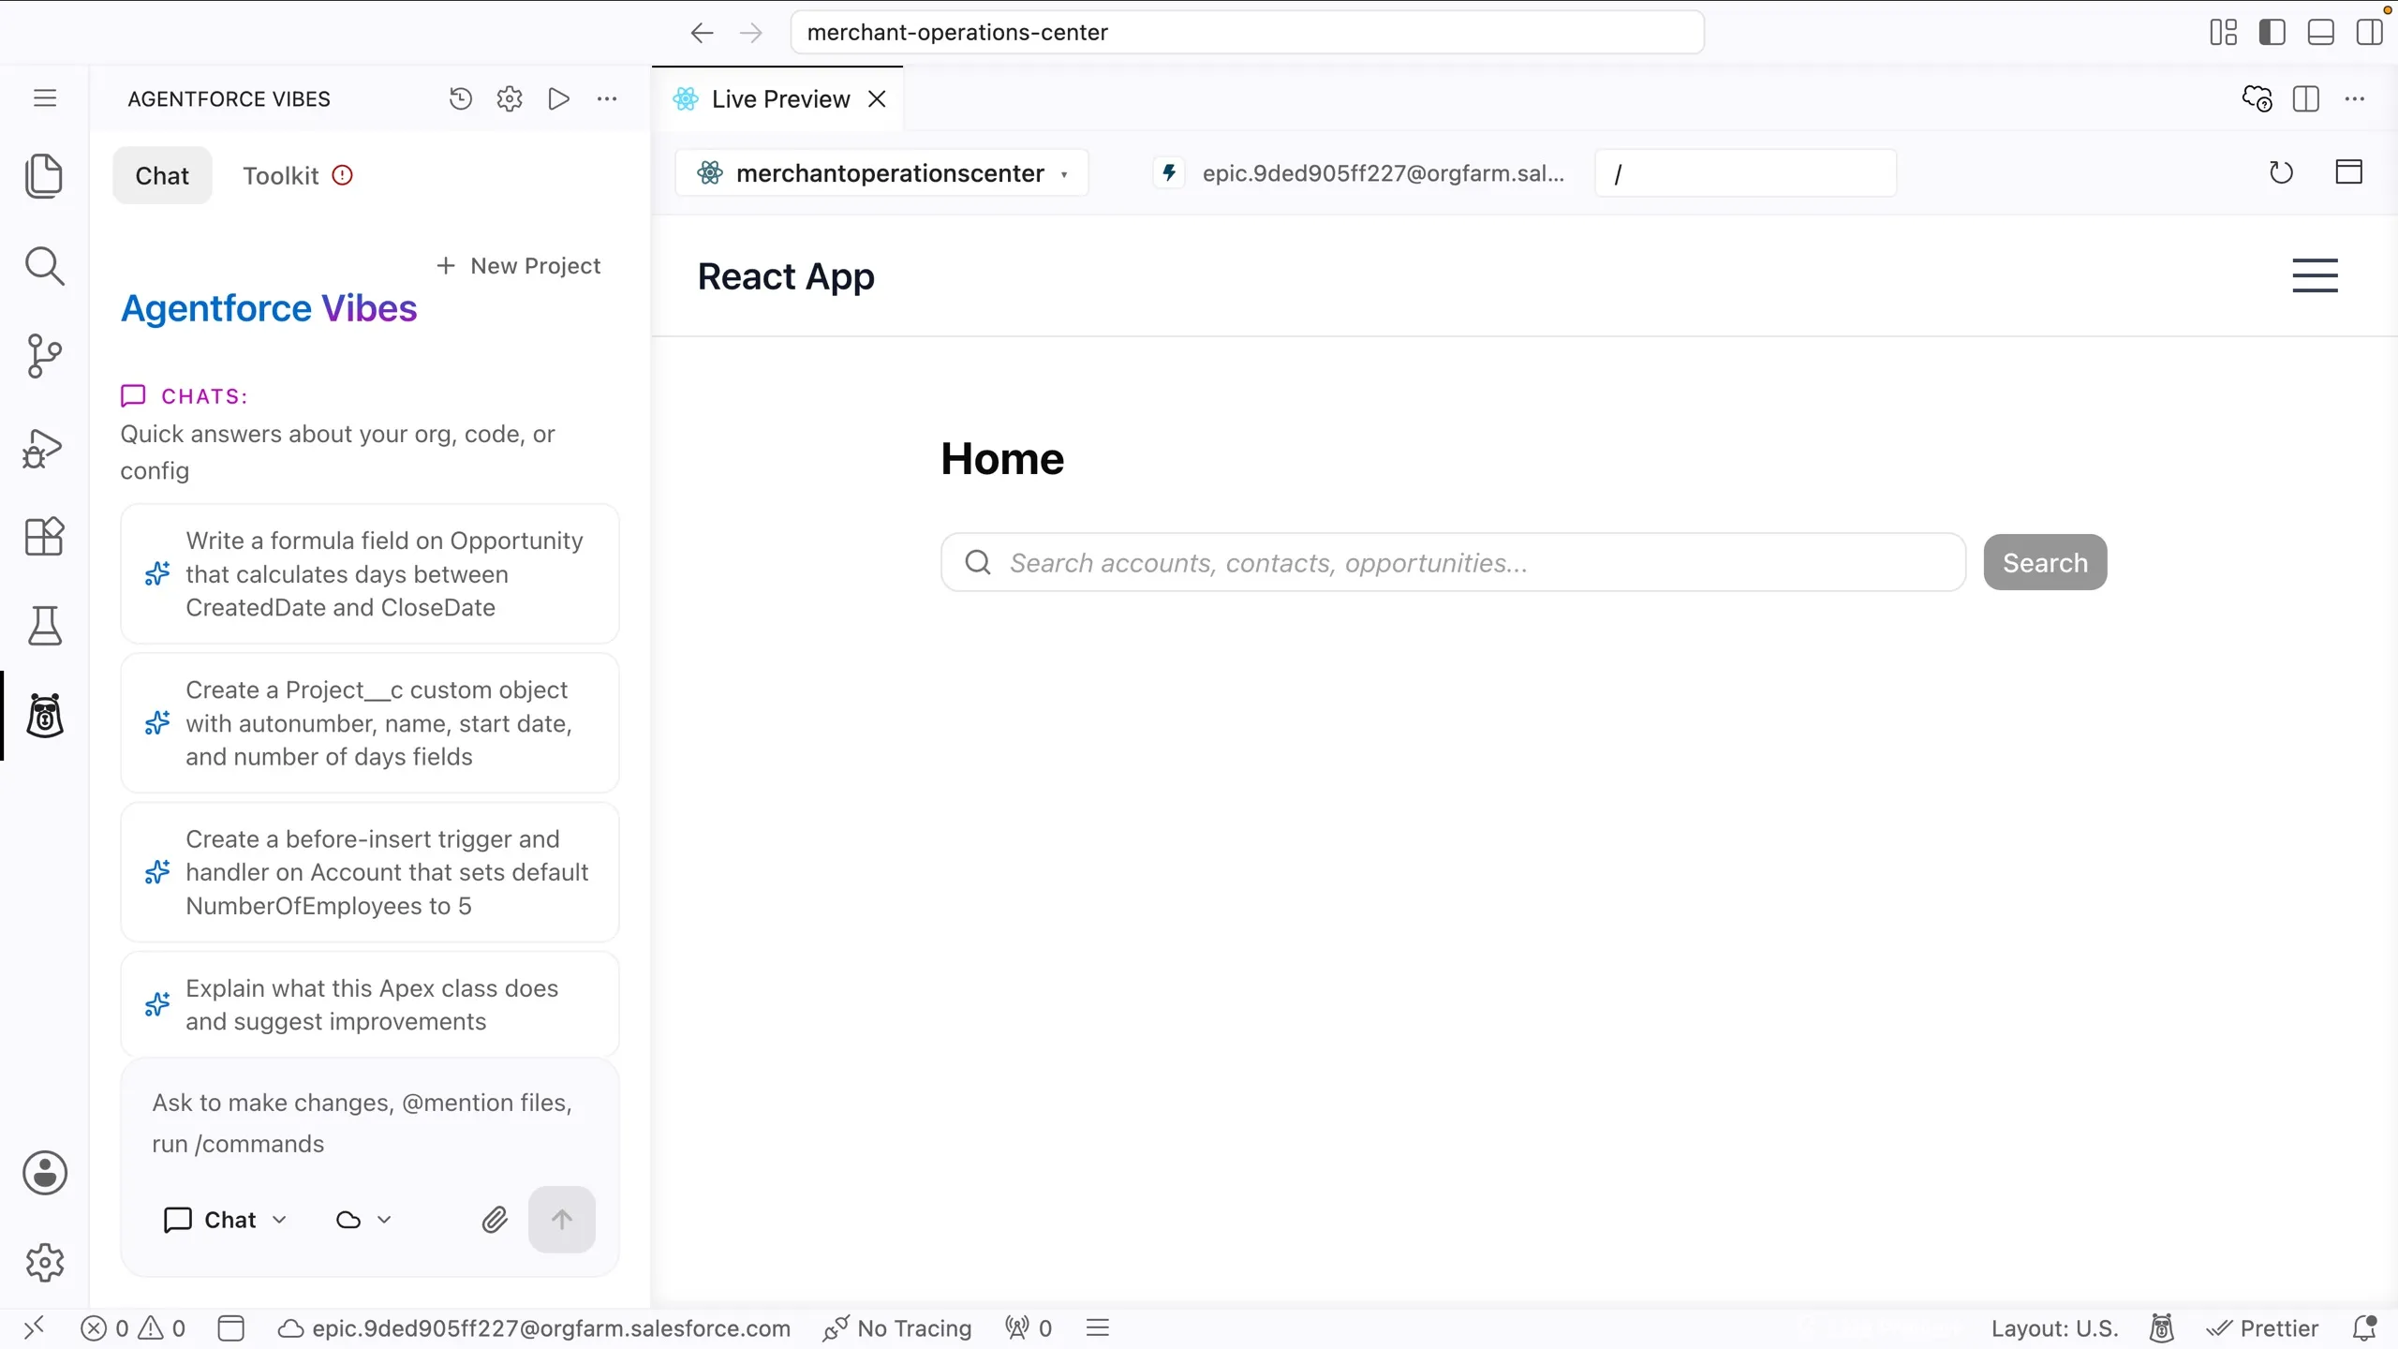Open the Accounts profile icon
This screenshot has width=2398, height=1349.
pyautogui.click(x=44, y=1173)
